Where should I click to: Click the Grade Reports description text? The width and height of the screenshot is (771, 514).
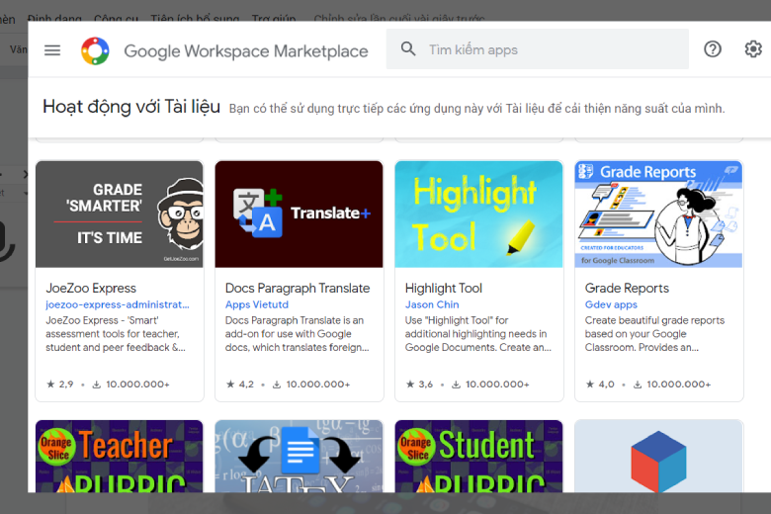654,334
